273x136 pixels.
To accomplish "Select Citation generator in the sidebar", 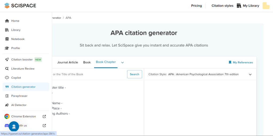I will [x=26, y=87].
